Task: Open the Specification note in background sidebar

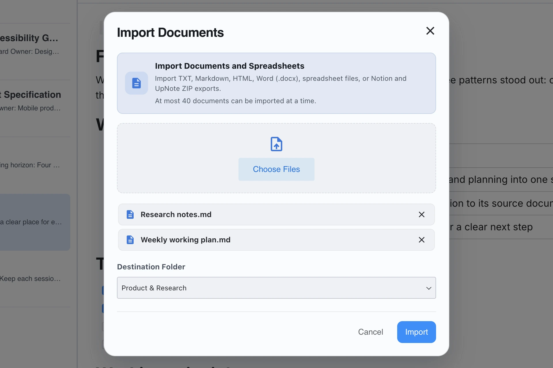Action: [x=35, y=108]
